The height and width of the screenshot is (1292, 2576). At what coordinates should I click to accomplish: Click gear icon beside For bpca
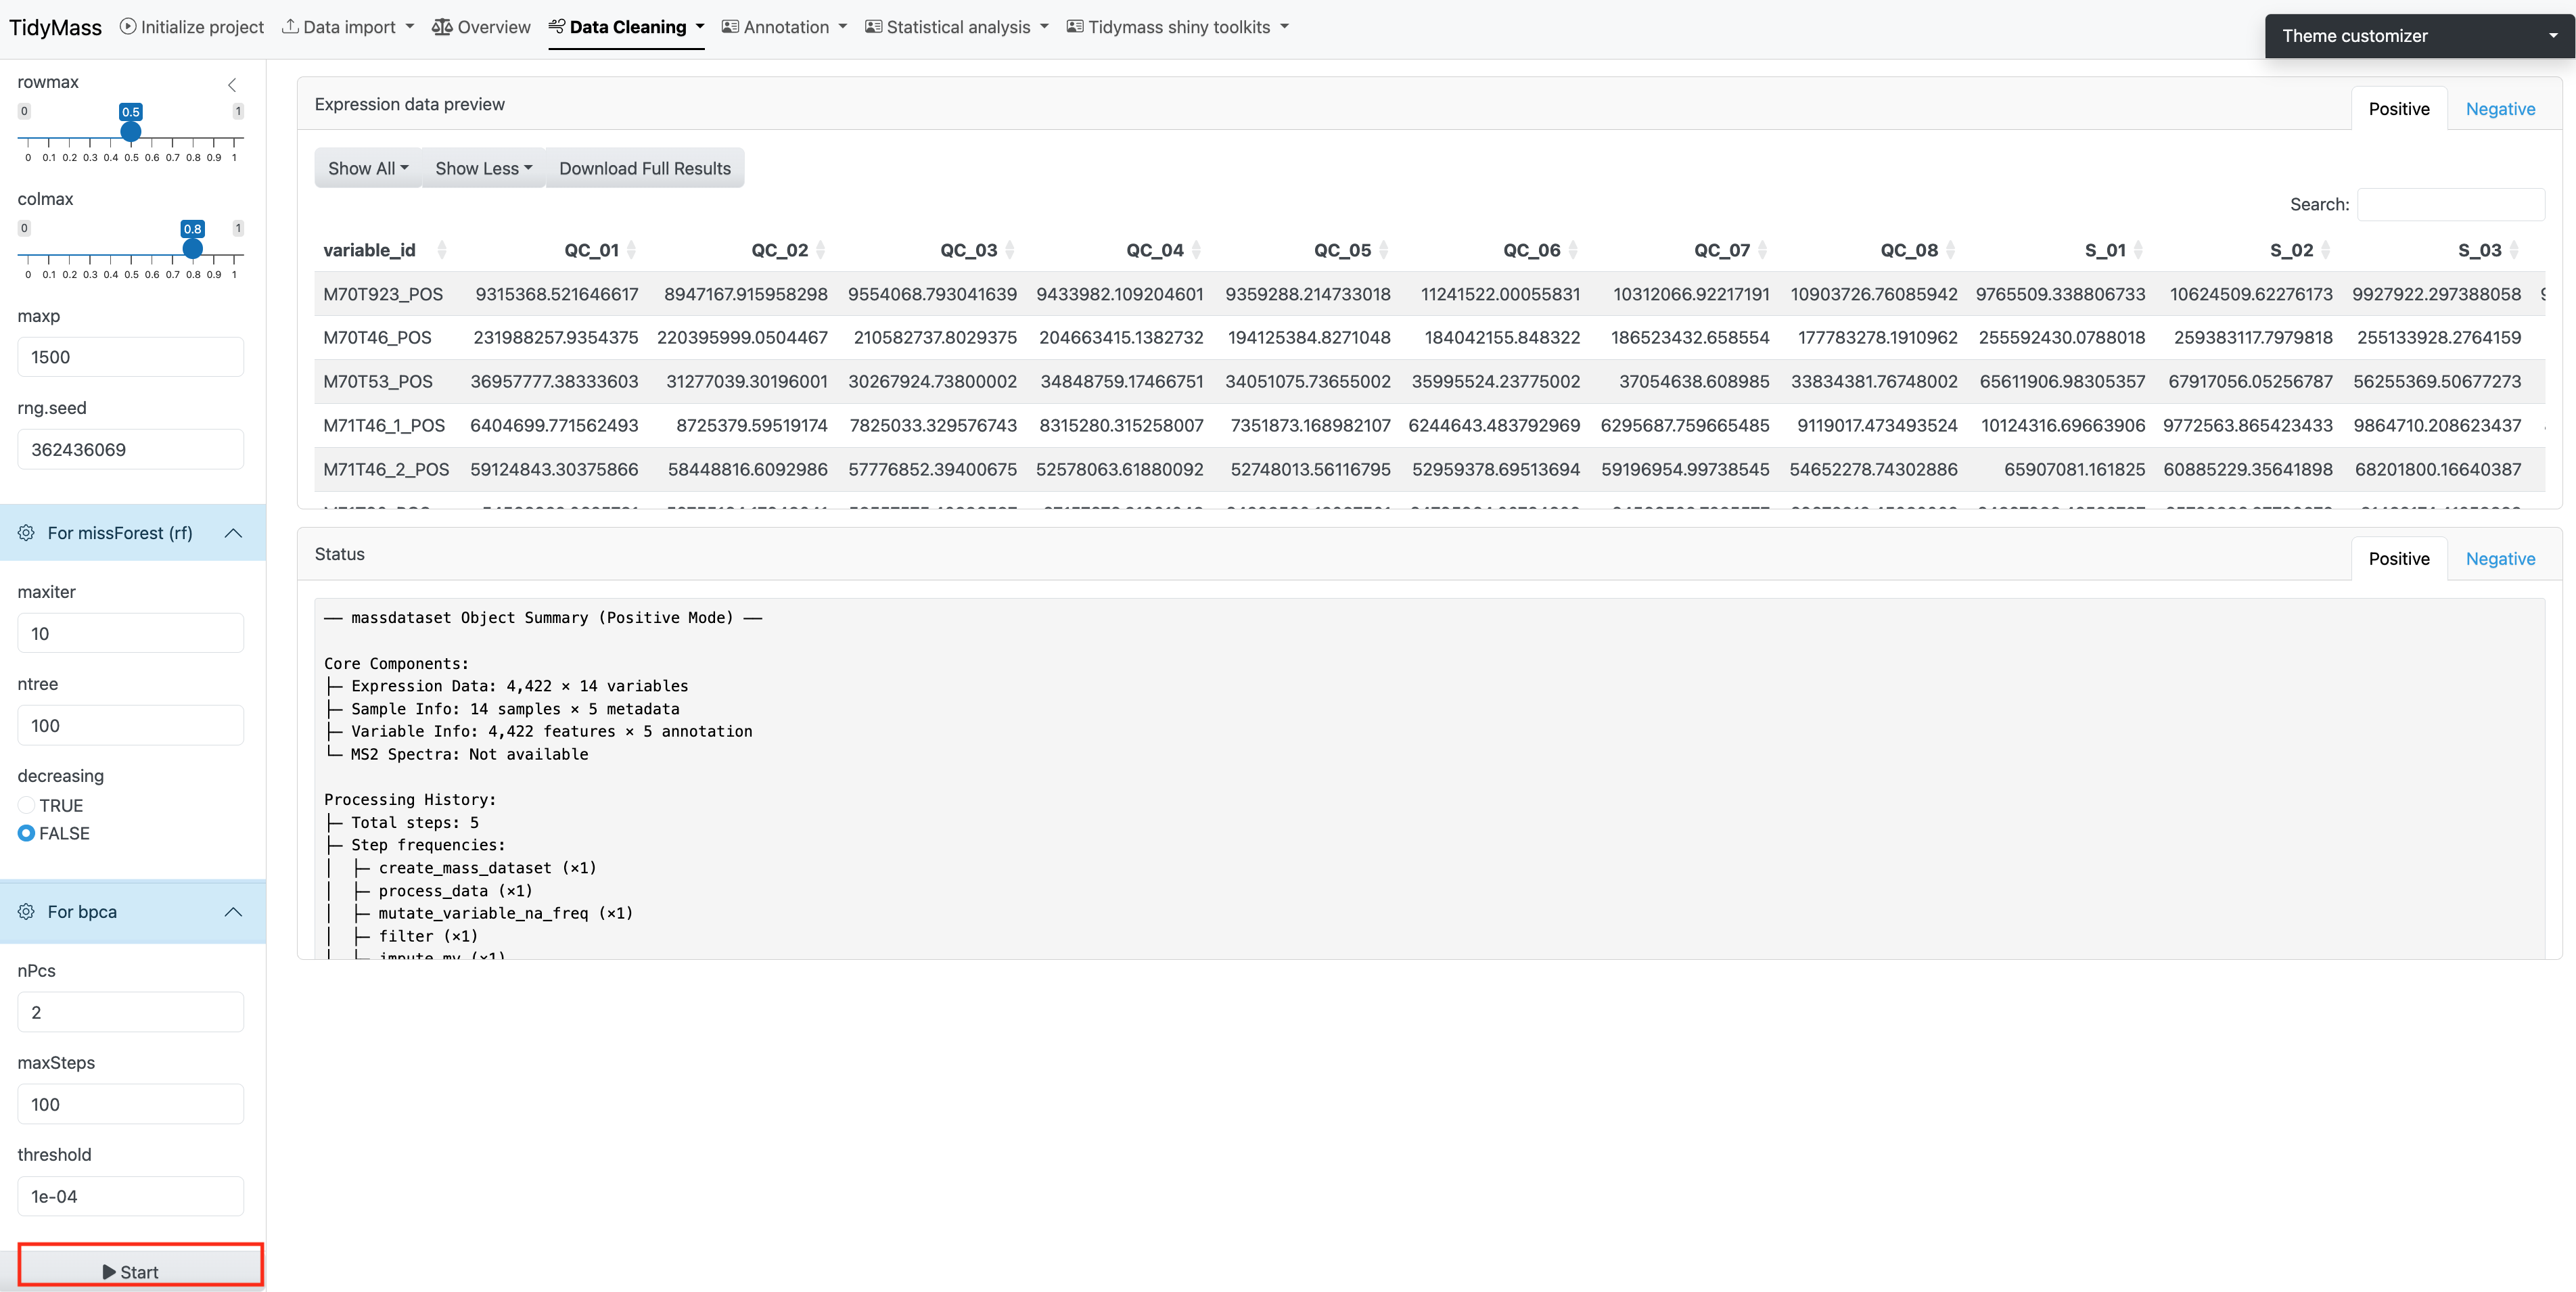27,912
